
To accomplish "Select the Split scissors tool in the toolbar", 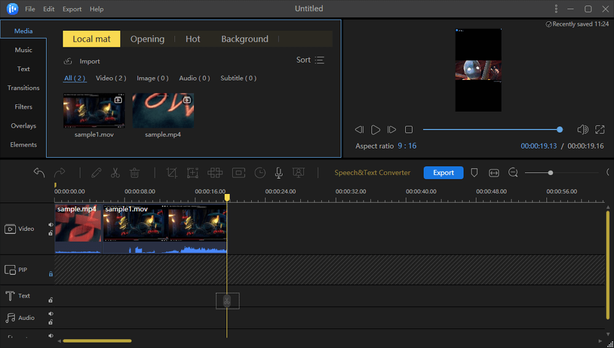I will coord(115,173).
